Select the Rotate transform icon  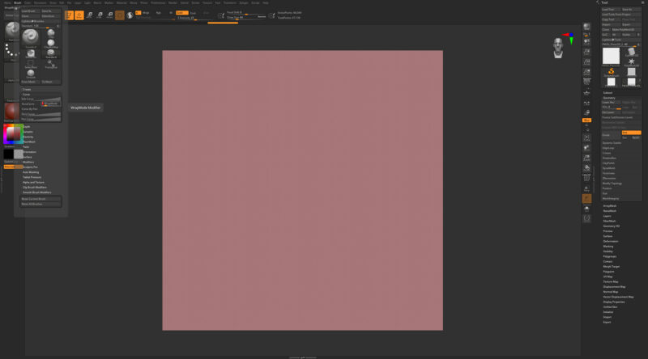(110, 15)
